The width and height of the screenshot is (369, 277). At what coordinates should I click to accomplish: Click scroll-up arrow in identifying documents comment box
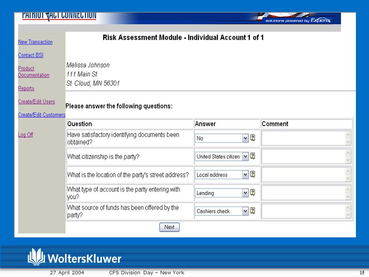point(348,135)
